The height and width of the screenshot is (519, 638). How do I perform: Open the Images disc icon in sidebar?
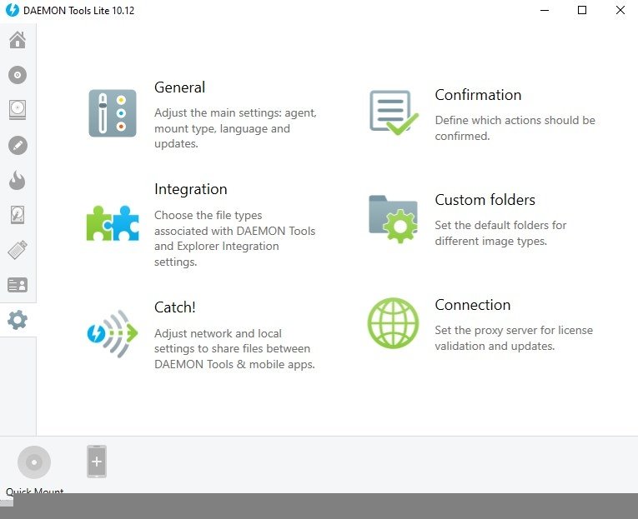point(18,75)
